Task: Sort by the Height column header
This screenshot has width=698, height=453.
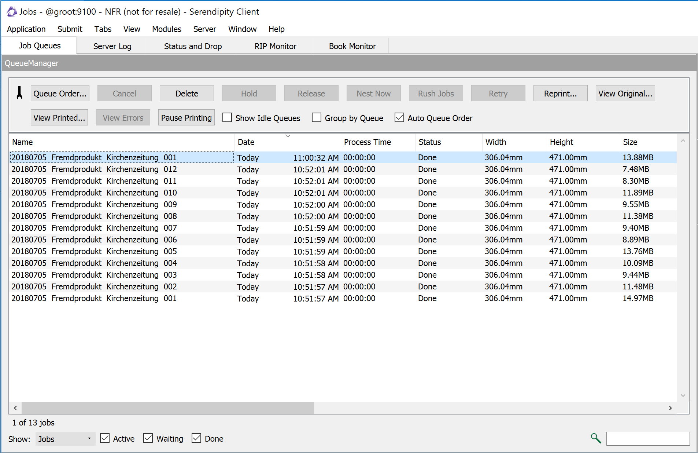Action: click(584, 142)
